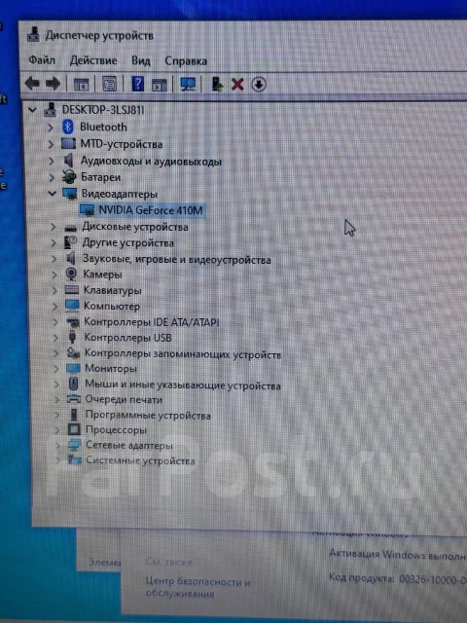Click the disable device down-arrow icon
This screenshot has width=467, height=623.
[259, 85]
